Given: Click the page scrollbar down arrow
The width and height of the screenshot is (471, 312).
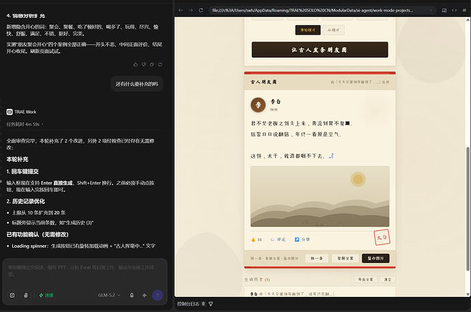Looking at the screenshot, I should click(468, 294).
